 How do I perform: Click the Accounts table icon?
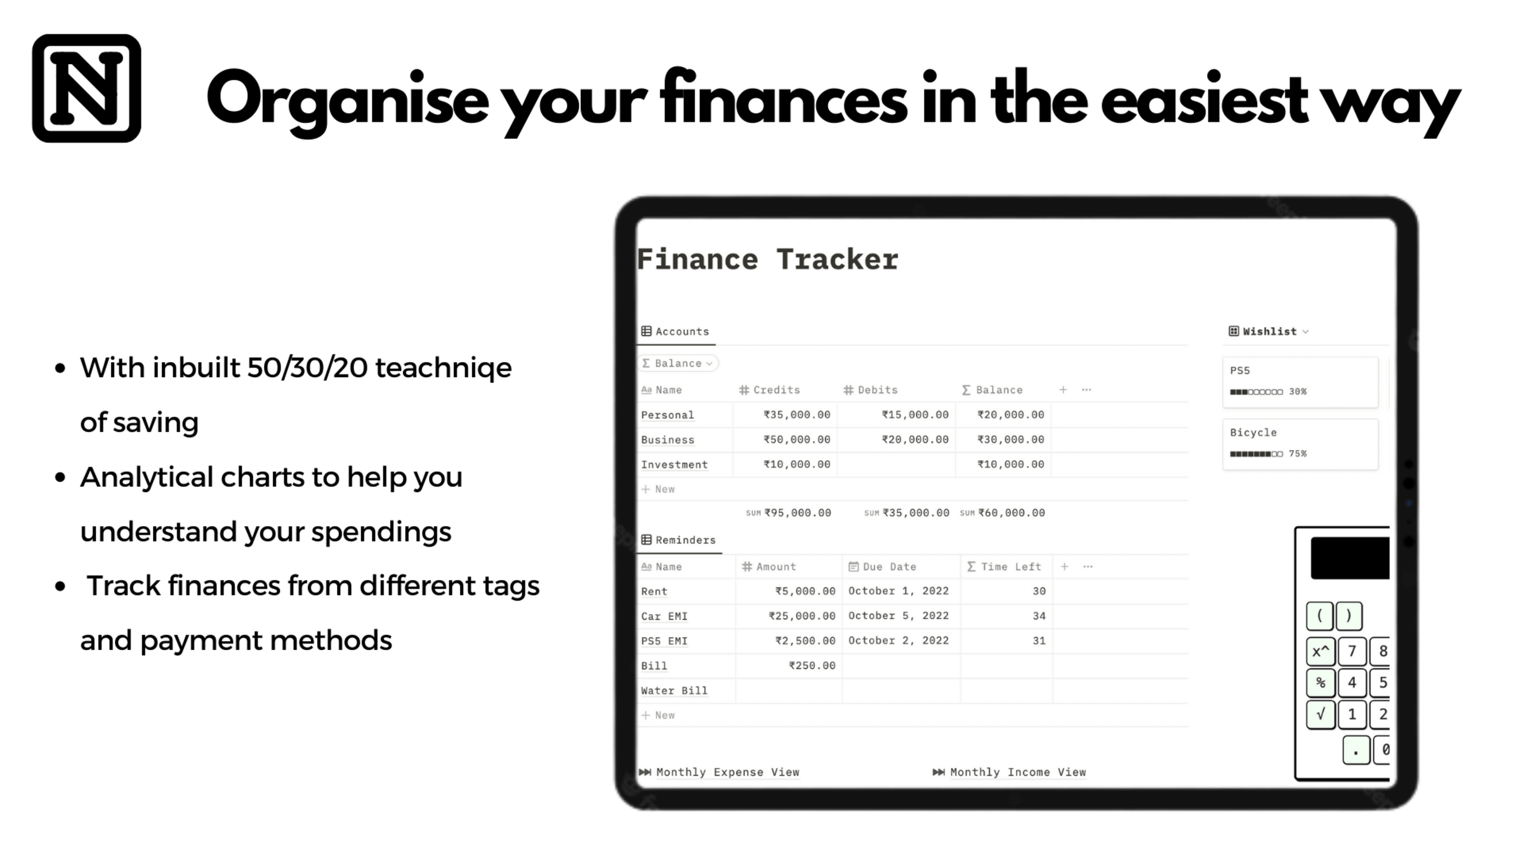point(647,330)
